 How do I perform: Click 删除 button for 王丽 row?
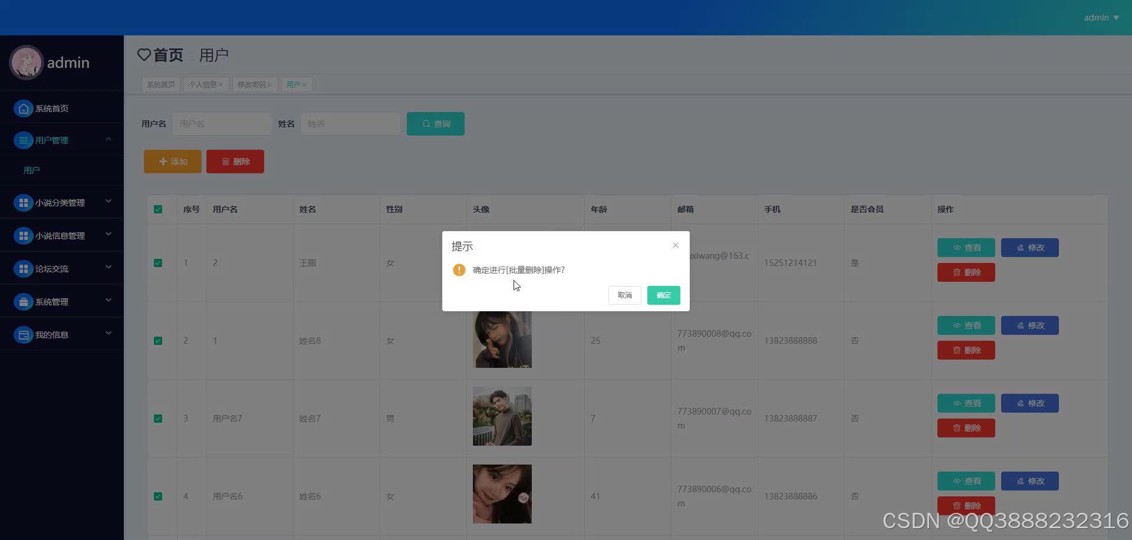966,272
